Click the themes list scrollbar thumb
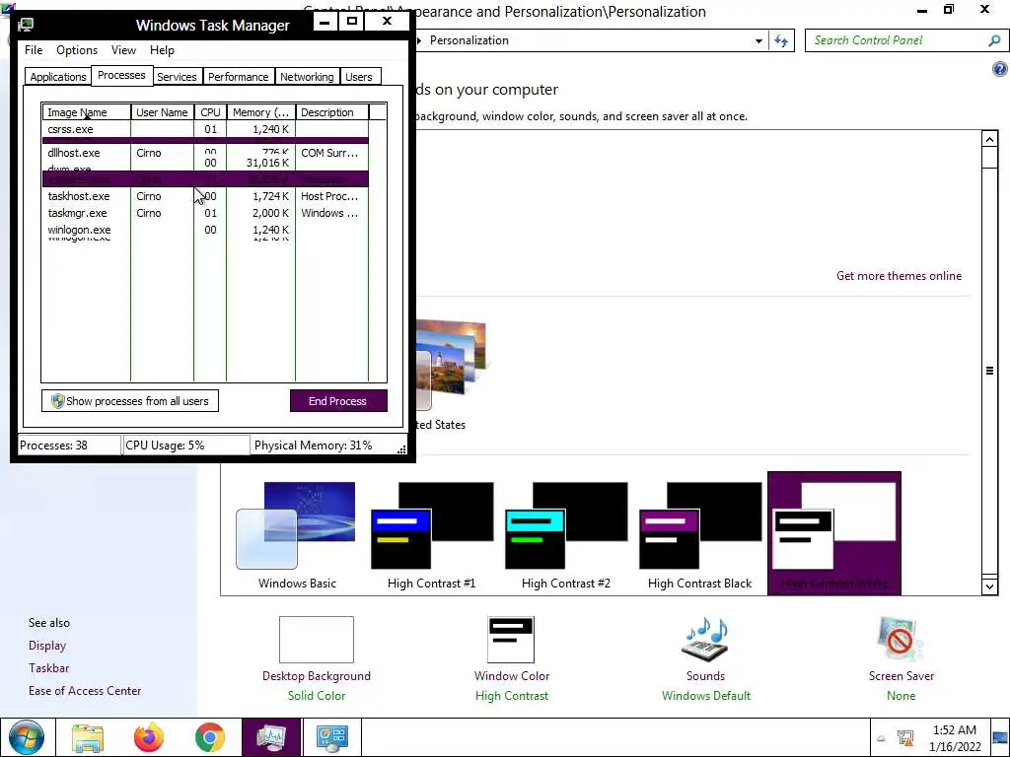Screen dimensions: 1010x757 coord(989,371)
